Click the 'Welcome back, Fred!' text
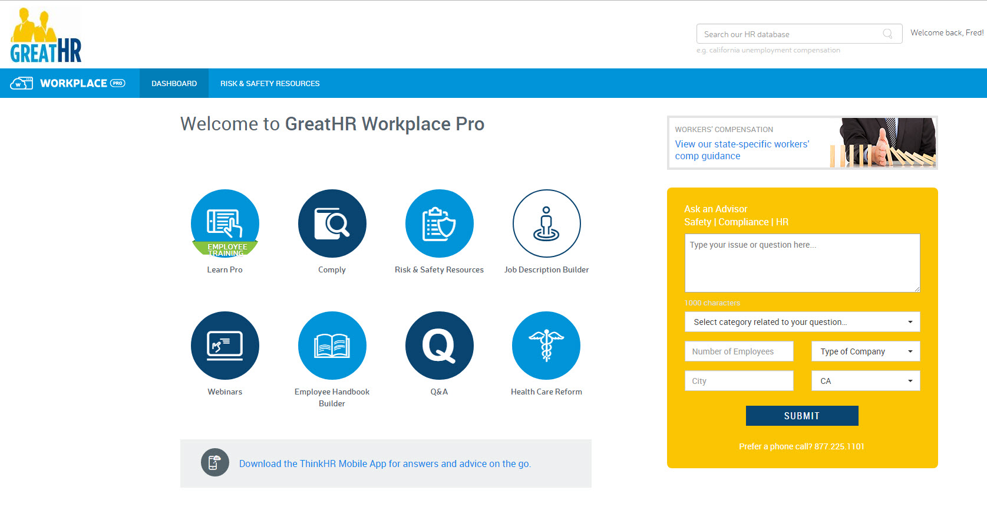The height and width of the screenshot is (516, 987). pyautogui.click(x=947, y=32)
